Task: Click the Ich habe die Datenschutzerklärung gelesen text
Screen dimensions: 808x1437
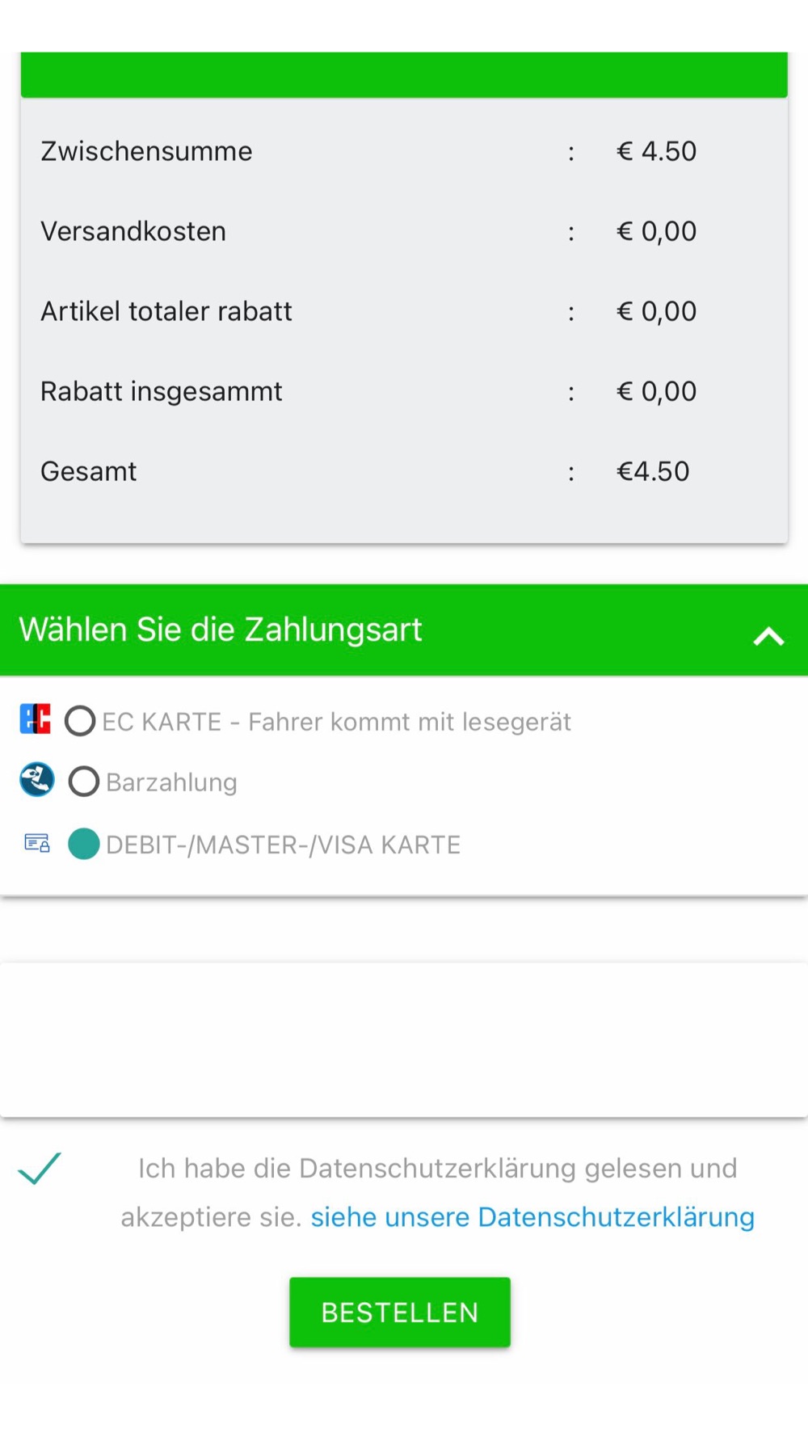Action: [x=437, y=1169]
